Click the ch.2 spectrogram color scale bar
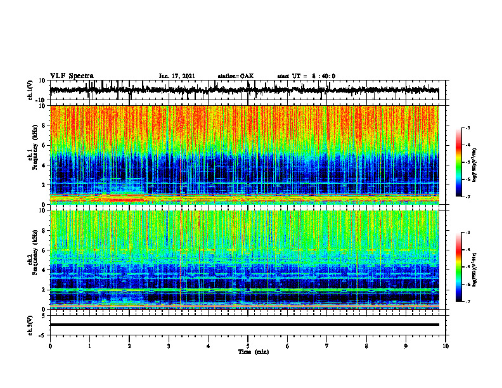This screenshot has height=388, width=502. point(459,267)
